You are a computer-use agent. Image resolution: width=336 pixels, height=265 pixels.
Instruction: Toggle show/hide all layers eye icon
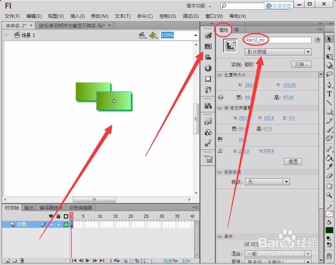[x=51, y=216]
